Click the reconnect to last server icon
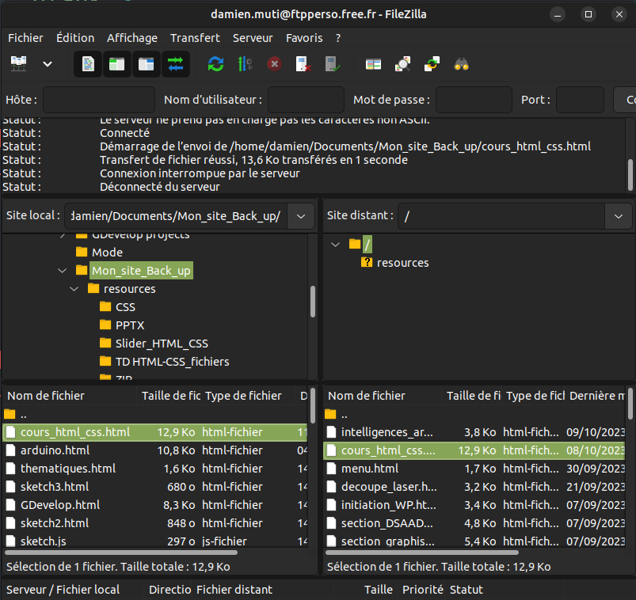 tap(332, 64)
